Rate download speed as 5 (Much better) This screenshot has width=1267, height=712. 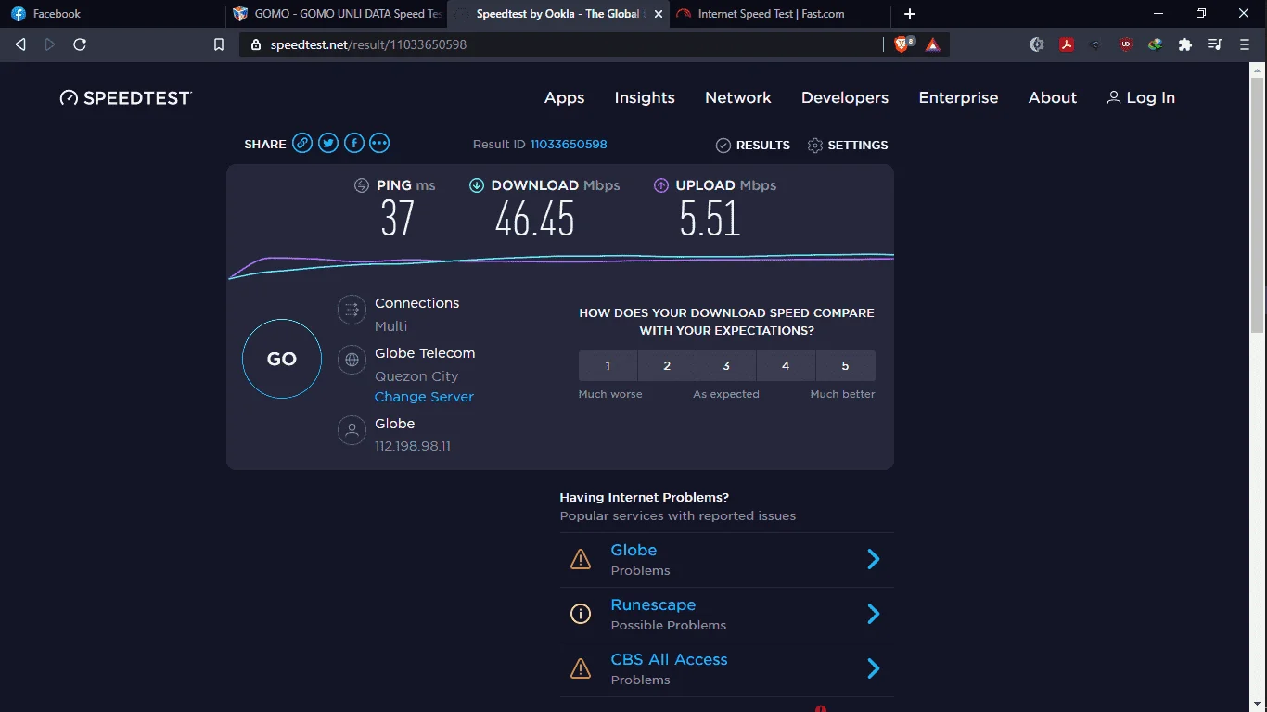[x=845, y=366]
